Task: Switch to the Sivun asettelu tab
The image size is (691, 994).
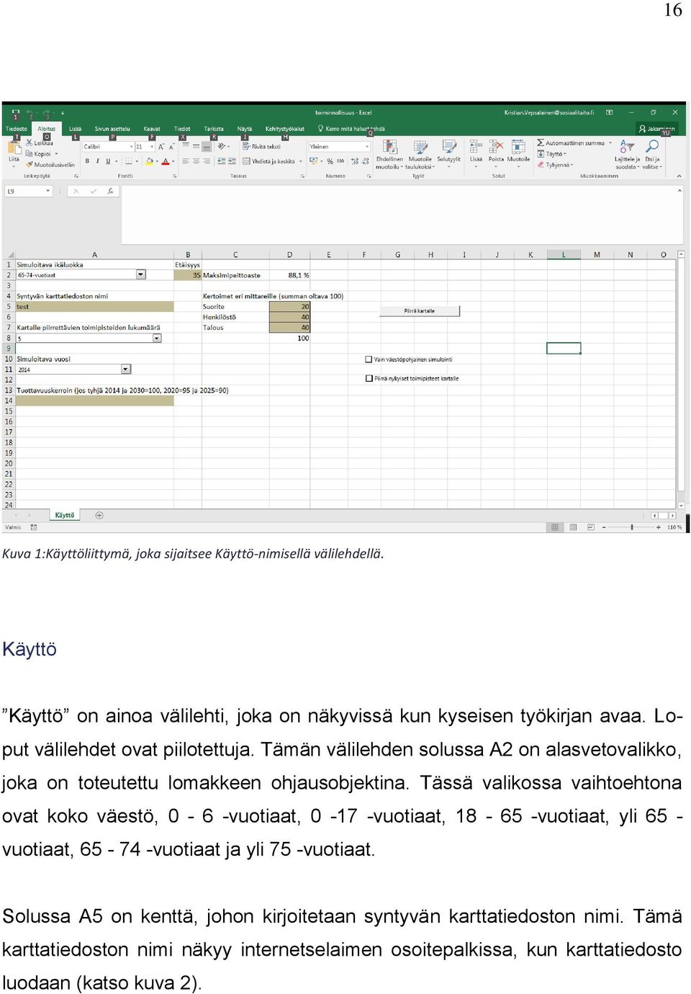Action: (x=112, y=129)
